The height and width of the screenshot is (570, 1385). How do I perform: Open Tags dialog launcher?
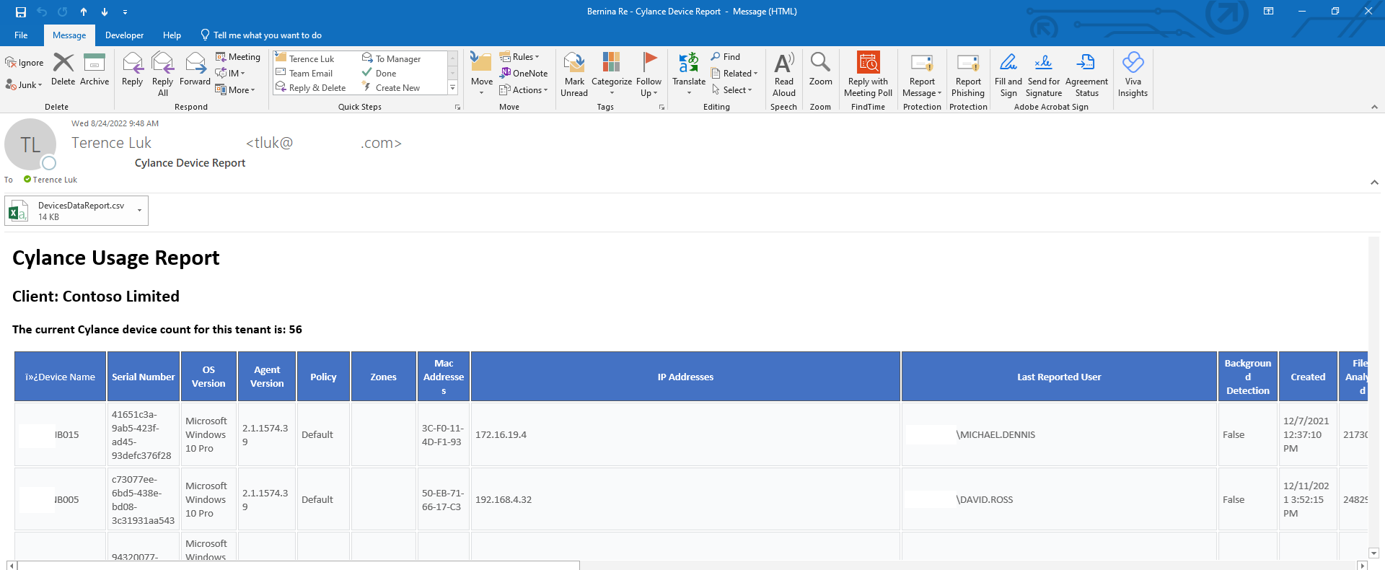coord(661,107)
